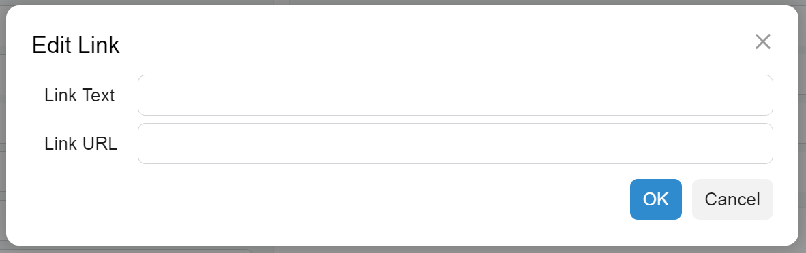This screenshot has height=253, width=806.
Task: Click the Link Text label
Action: pyautogui.click(x=80, y=95)
